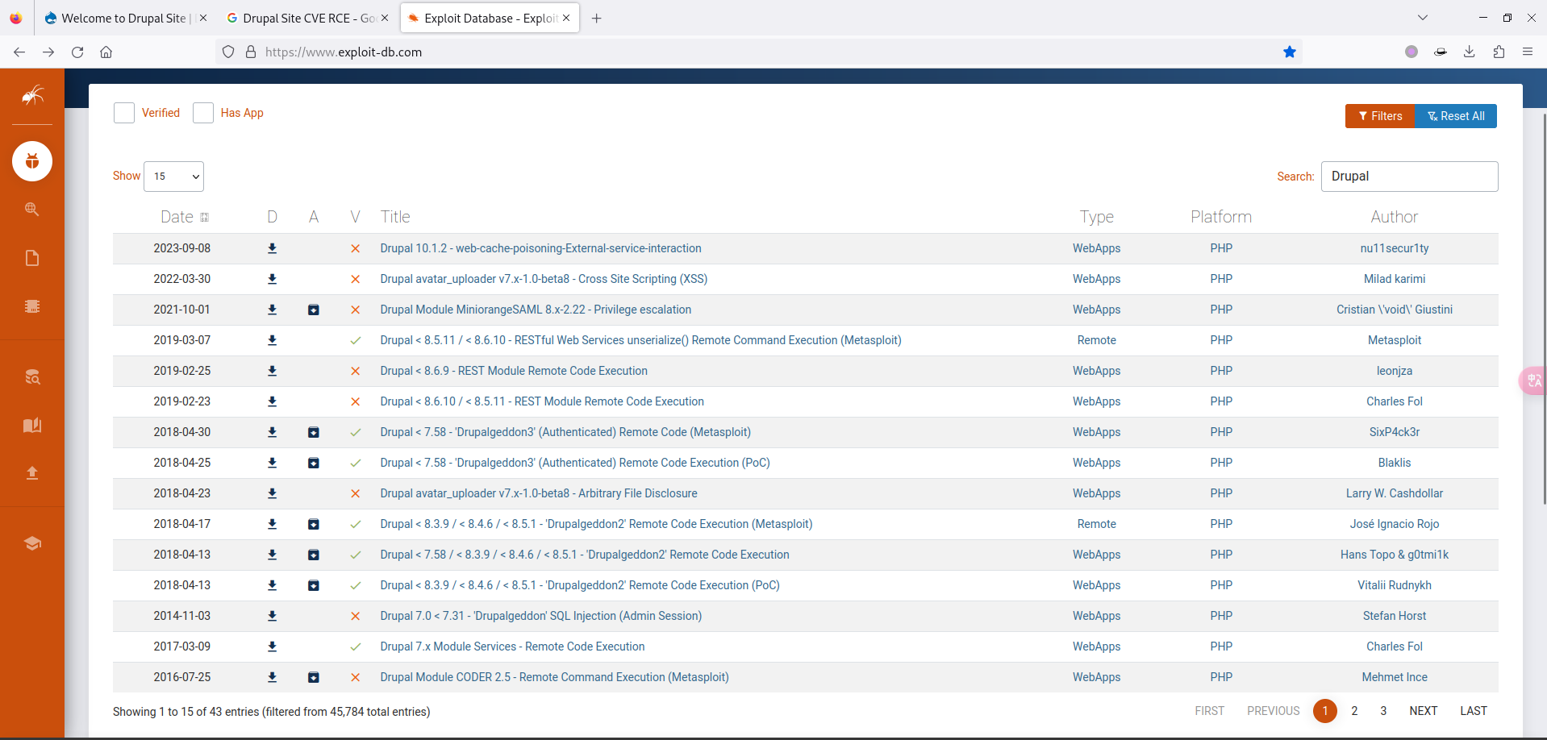Sort the table by Title column

(x=395, y=217)
